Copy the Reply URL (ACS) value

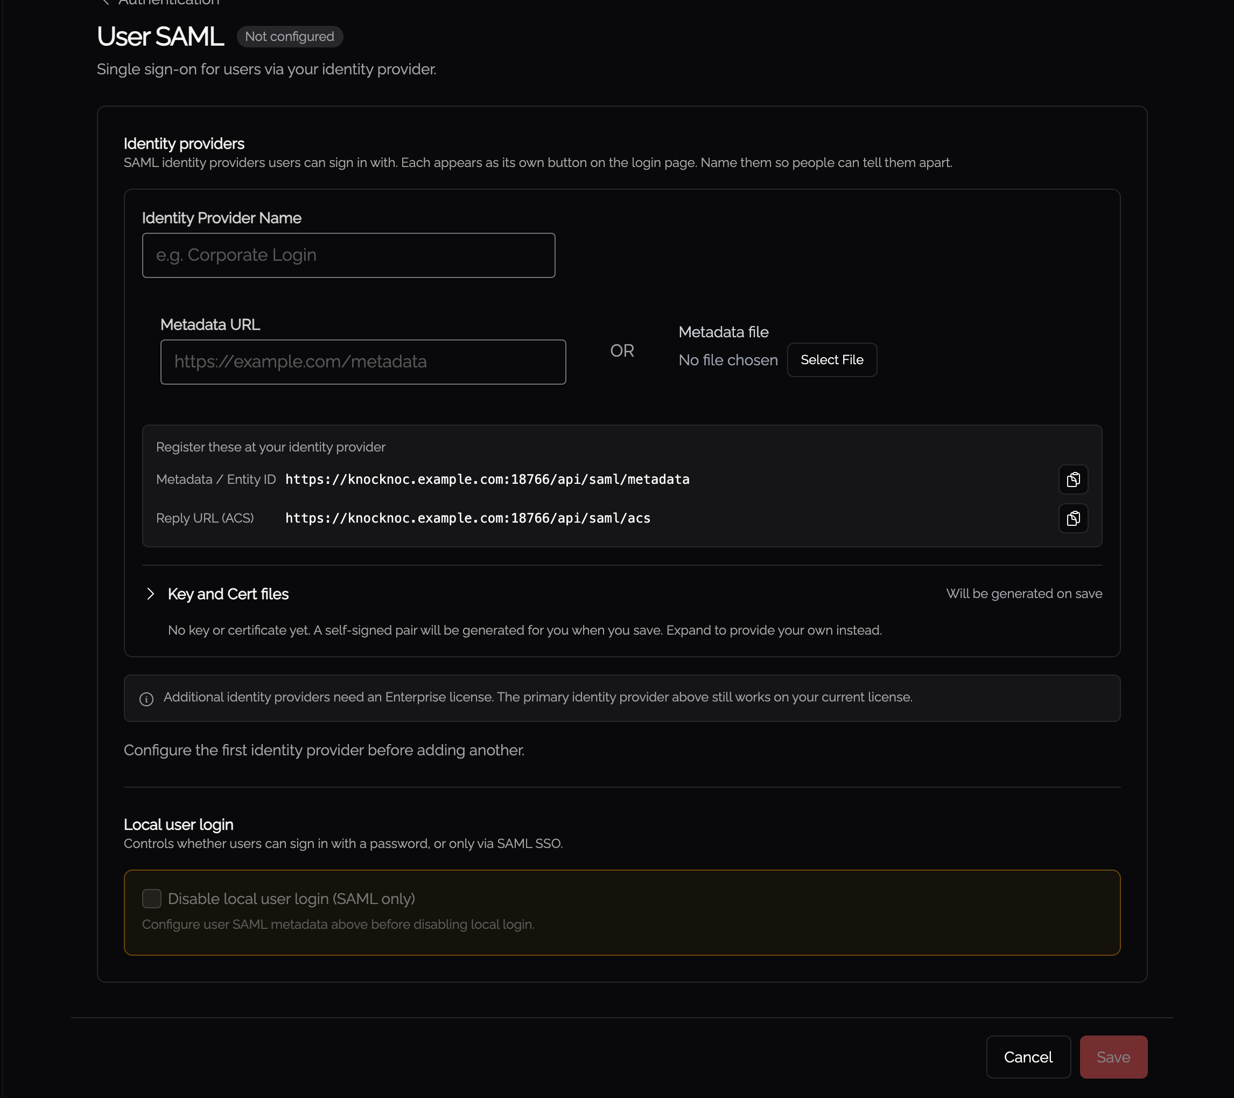click(1073, 518)
